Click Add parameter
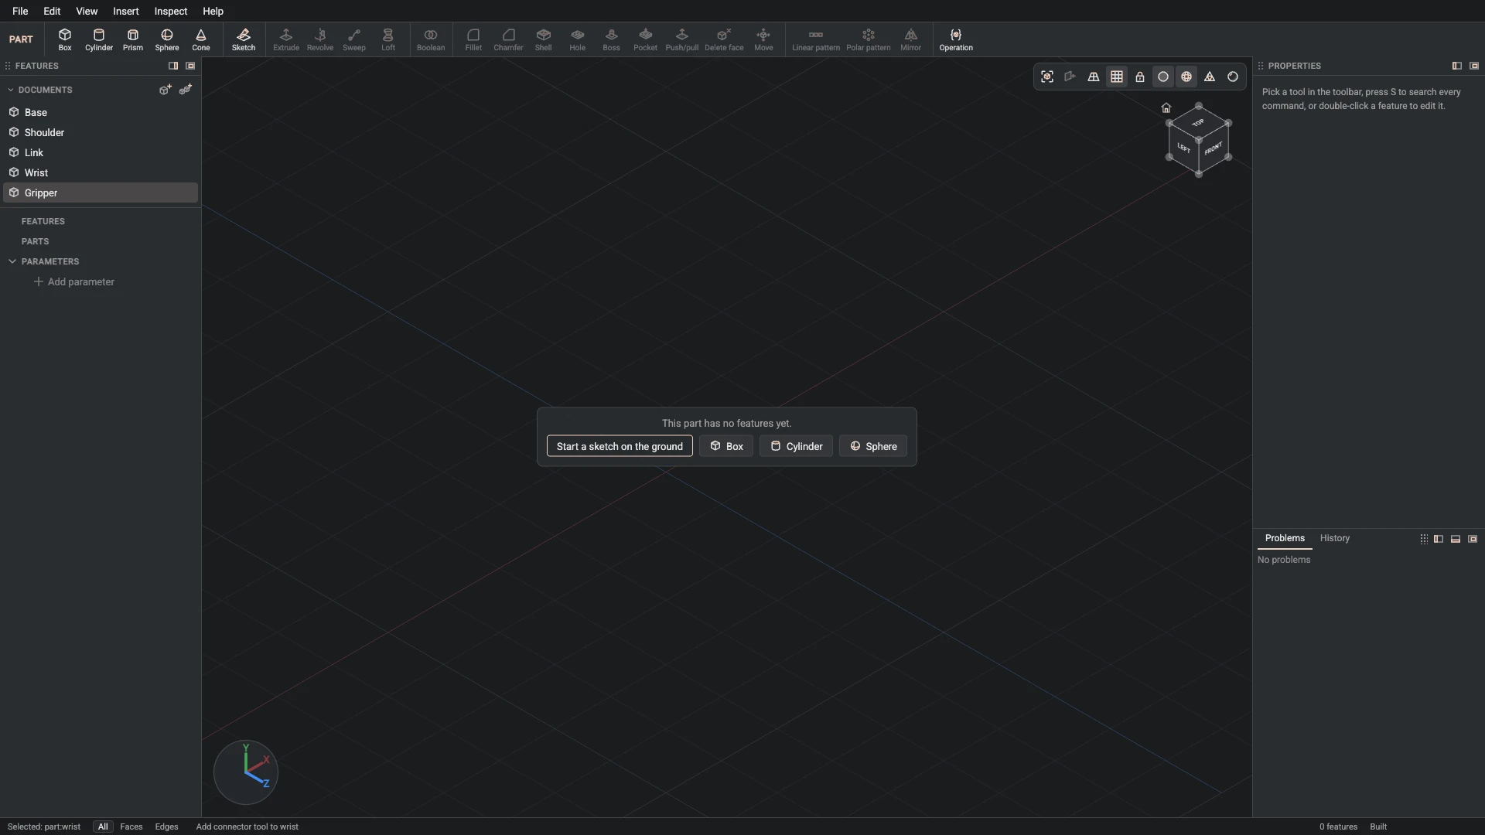This screenshot has width=1485, height=835. 74,281
